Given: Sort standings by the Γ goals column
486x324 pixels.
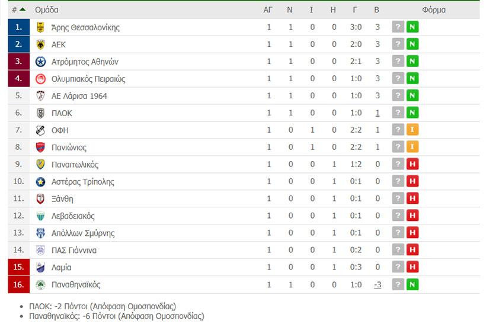Looking at the screenshot, I should (355, 10).
